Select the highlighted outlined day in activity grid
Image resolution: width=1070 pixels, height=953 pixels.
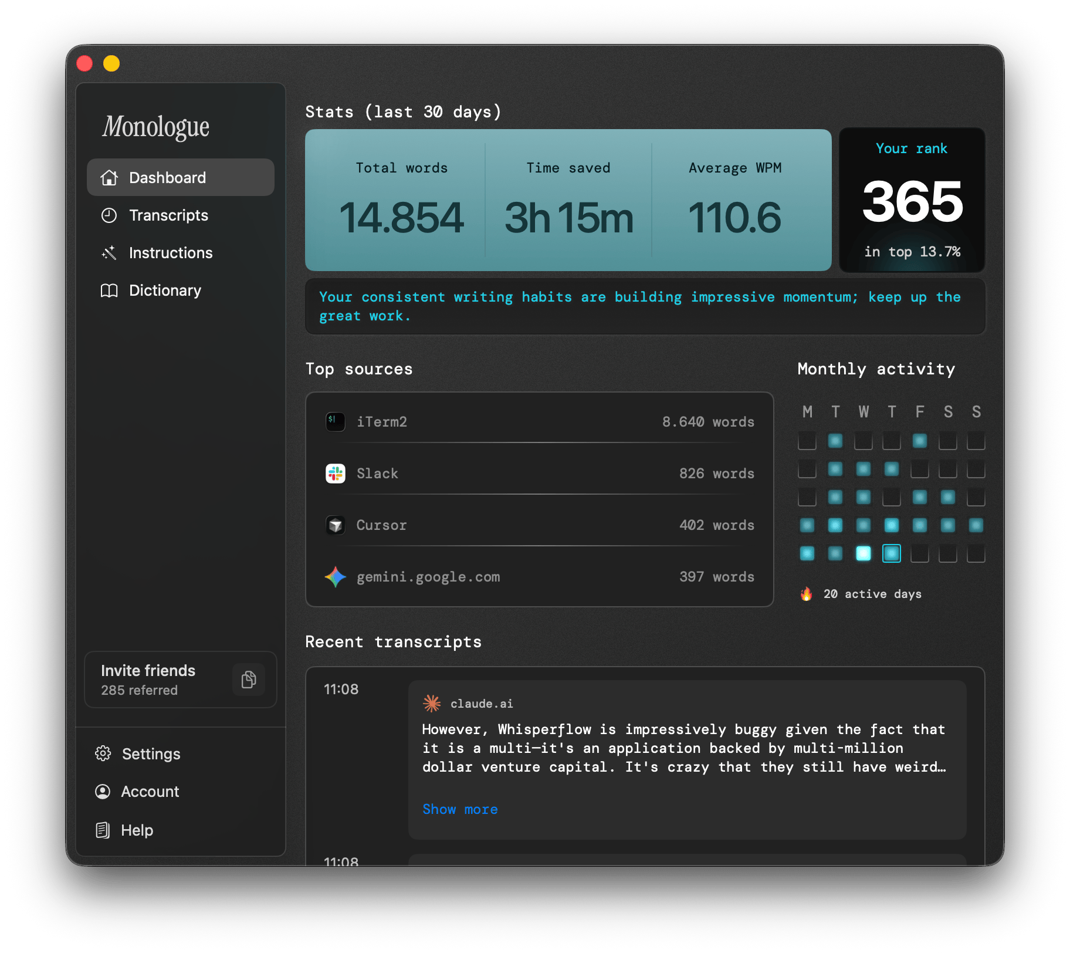pyautogui.click(x=891, y=553)
